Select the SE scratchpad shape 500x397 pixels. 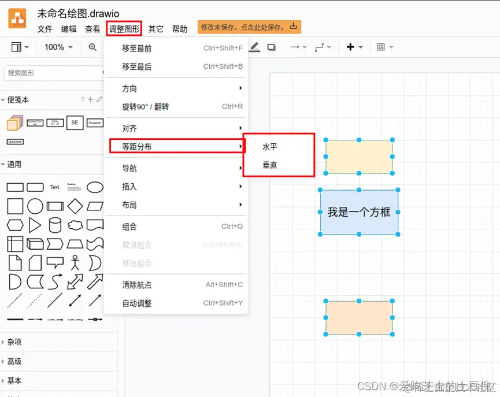(x=75, y=123)
